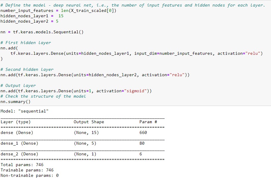The image size is (271, 178).
Task: Click the param count 660
Action: [143, 133]
